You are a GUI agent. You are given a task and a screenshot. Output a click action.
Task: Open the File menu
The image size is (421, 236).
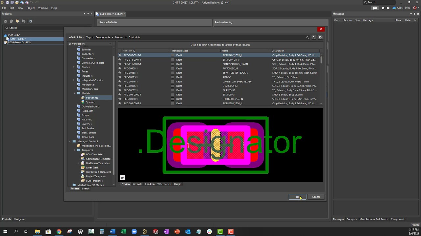[x=4, y=8]
